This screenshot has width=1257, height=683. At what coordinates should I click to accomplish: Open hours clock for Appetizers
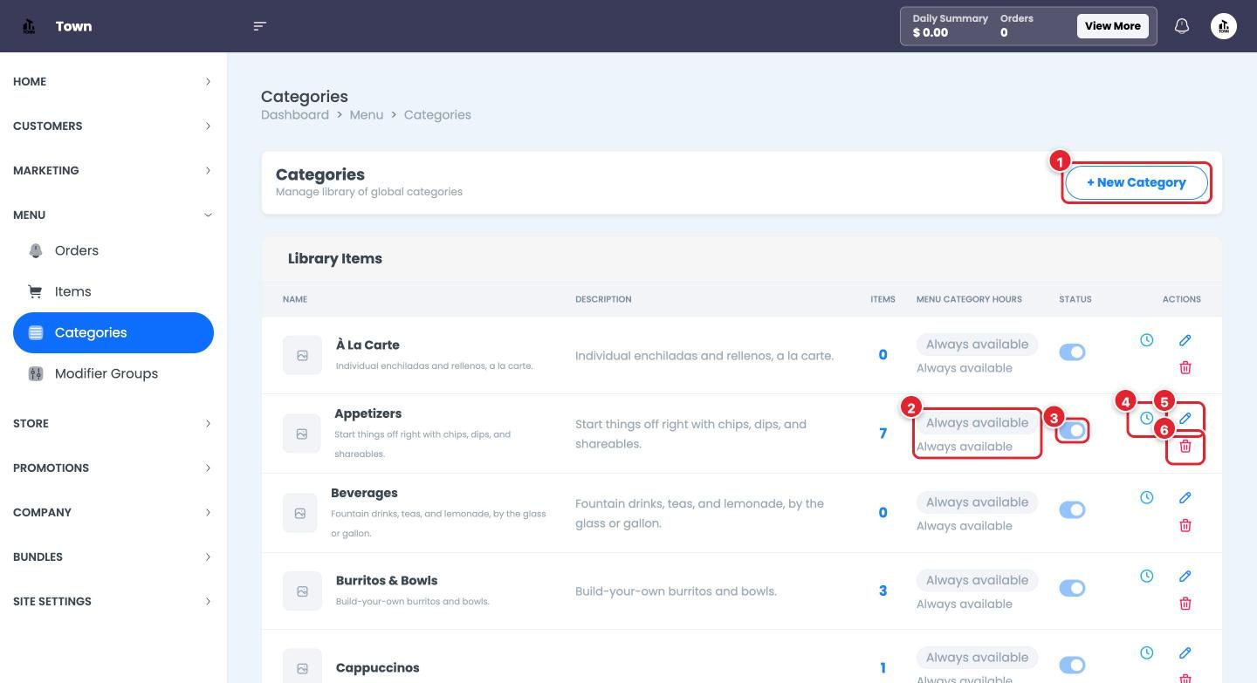coord(1147,419)
